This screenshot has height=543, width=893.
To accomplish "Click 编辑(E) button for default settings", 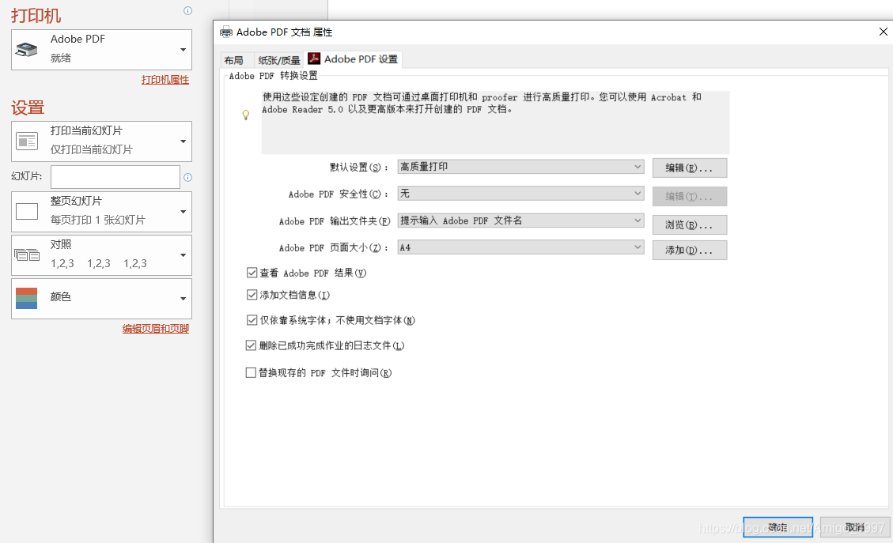I will (690, 168).
